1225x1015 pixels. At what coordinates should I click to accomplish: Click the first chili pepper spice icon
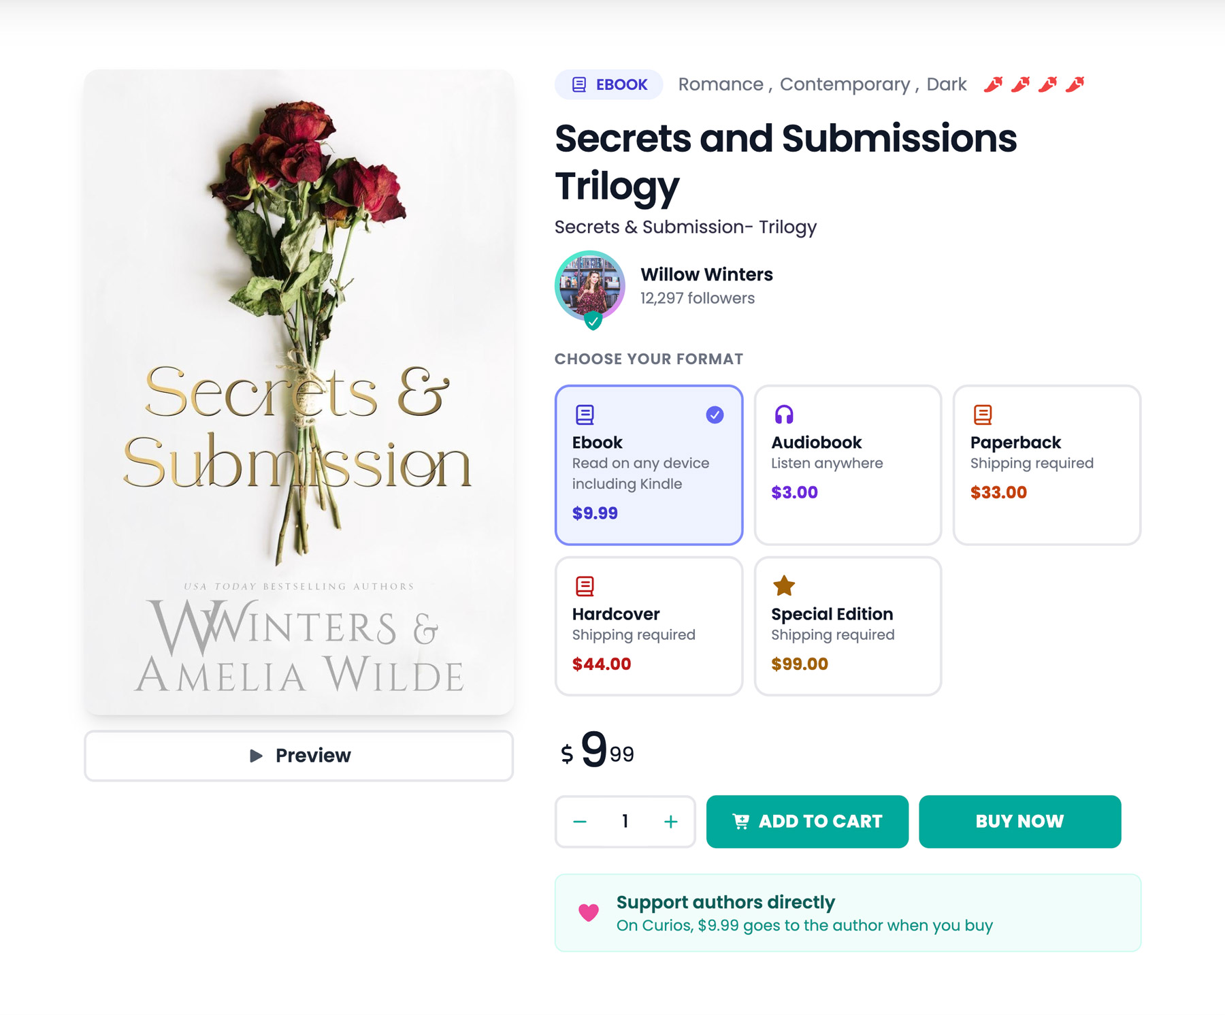994,84
